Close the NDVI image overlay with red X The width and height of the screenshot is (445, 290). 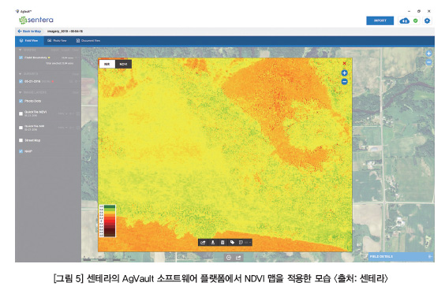tap(344, 63)
